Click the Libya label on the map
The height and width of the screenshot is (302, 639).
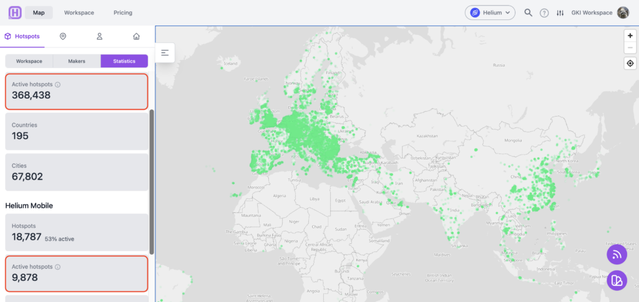(x=315, y=199)
